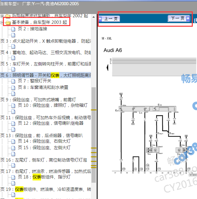Open 页 14：保险丝座、右侧大灯 entry

(x=44, y=141)
